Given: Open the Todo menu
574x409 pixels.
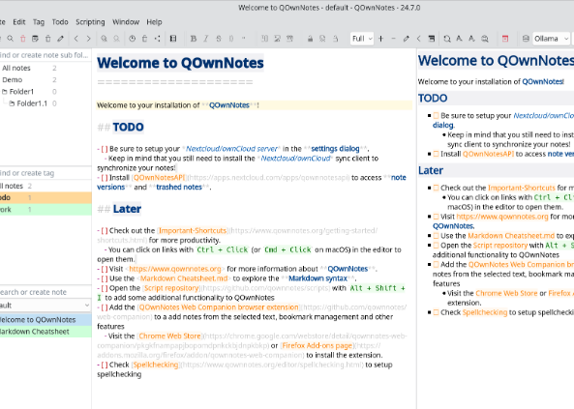Looking at the screenshot, I should [x=60, y=22].
